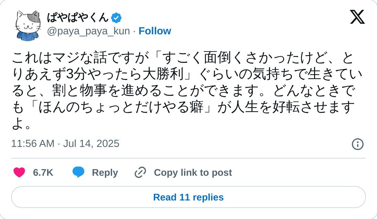Click the cat avatar profile picture
This screenshot has width=377, height=219.
coord(28,25)
